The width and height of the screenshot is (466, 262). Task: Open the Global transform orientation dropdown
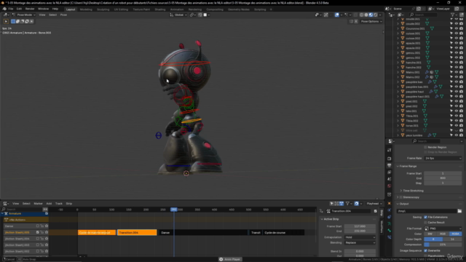[178, 15]
